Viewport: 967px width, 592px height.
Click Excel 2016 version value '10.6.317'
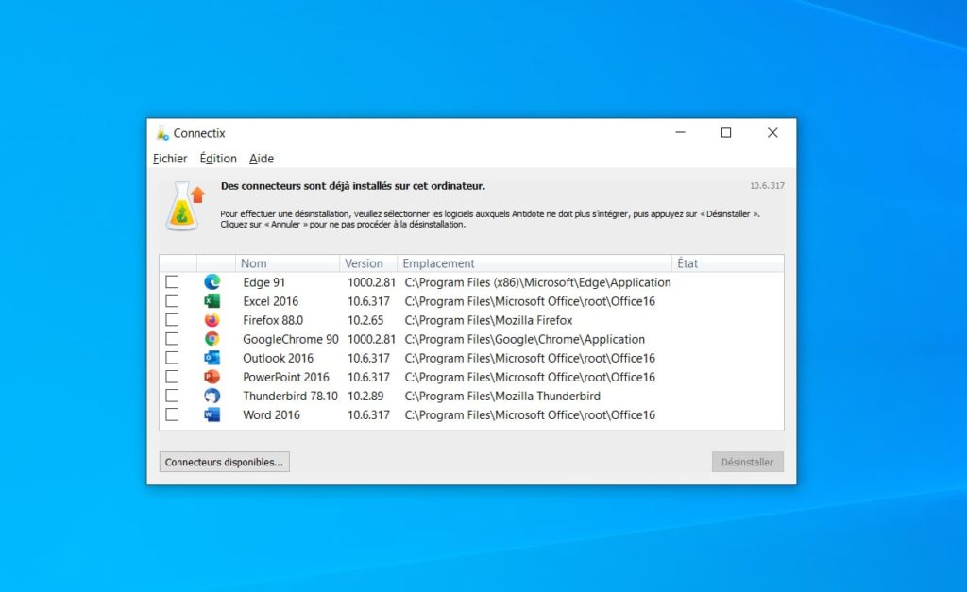369,301
